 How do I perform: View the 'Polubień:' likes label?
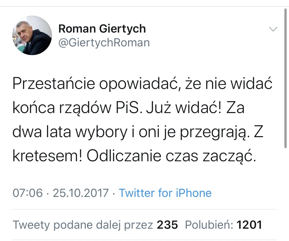click(209, 225)
